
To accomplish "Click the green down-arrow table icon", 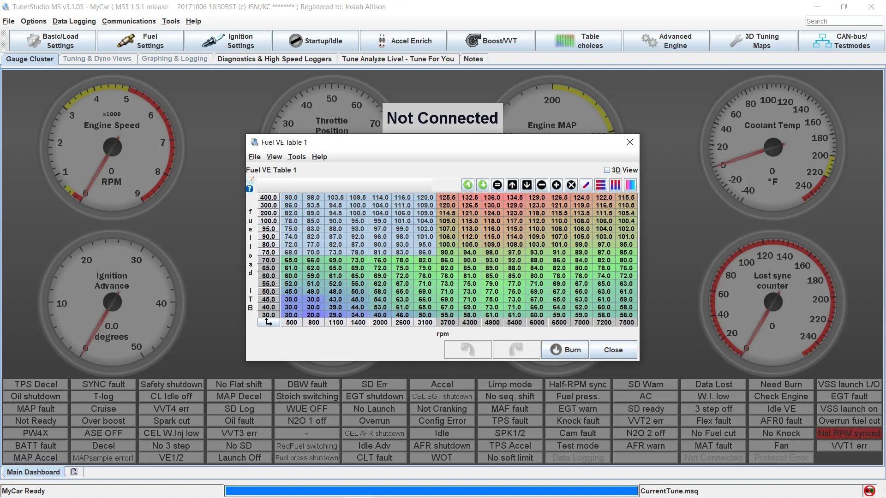I will point(483,185).
